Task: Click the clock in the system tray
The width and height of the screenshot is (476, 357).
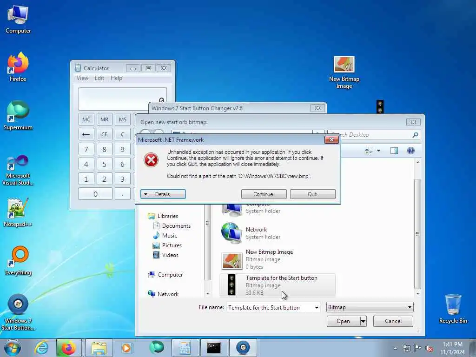Action: click(452, 348)
